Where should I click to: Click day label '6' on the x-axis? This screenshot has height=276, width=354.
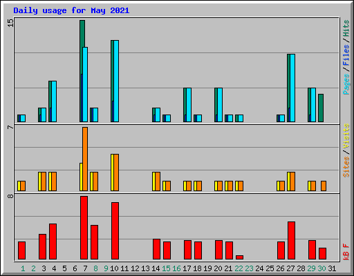point(75,268)
